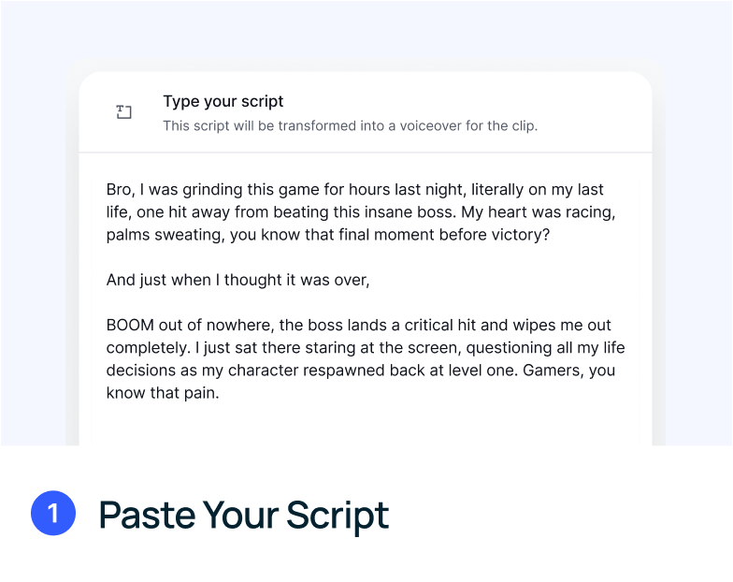
Task: Click the word "BOOM" in the script
Action: click(130, 326)
